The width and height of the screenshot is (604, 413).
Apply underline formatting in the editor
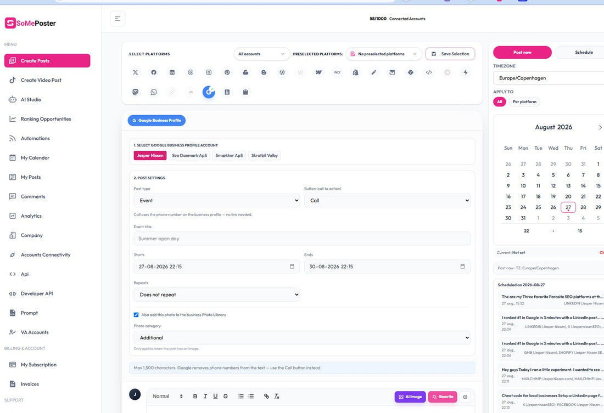click(215, 396)
